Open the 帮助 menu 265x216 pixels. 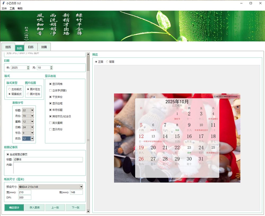click(x=20, y=8)
